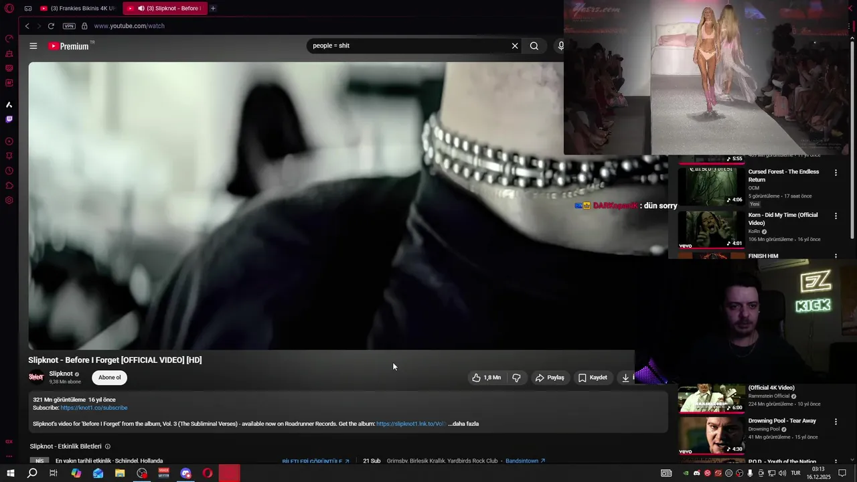Launch Copilot from the taskbar
857x482 pixels.
(76, 473)
